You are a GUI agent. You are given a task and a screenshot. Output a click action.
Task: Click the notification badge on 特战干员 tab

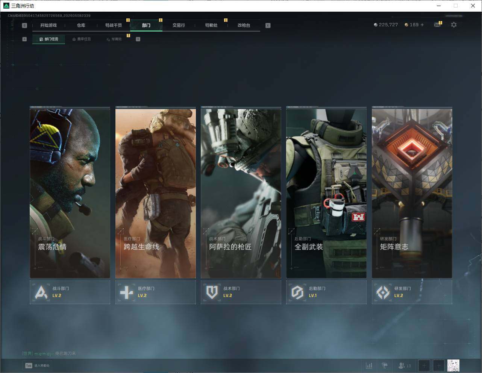(128, 20)
